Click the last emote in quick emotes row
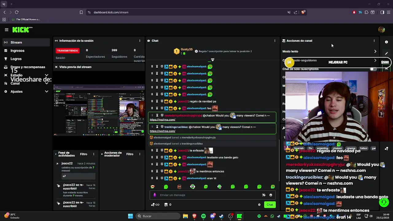This screenshot has height=221, width=393. pos(273,187)
